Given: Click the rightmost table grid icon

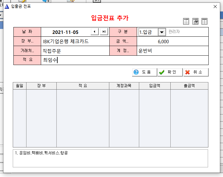Looking at the screenshot, I should [205, 21].
